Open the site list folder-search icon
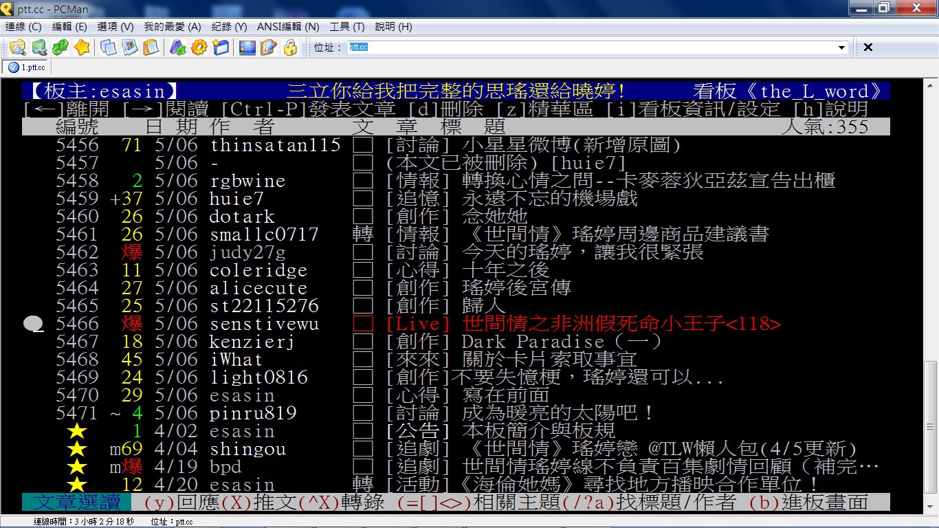This screenshot has height=528, width=939. tap(17, 47)
